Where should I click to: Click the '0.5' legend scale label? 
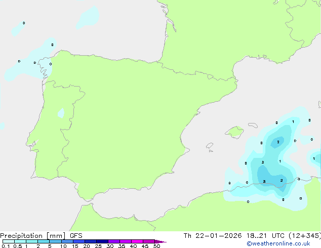tap(18, 246)
